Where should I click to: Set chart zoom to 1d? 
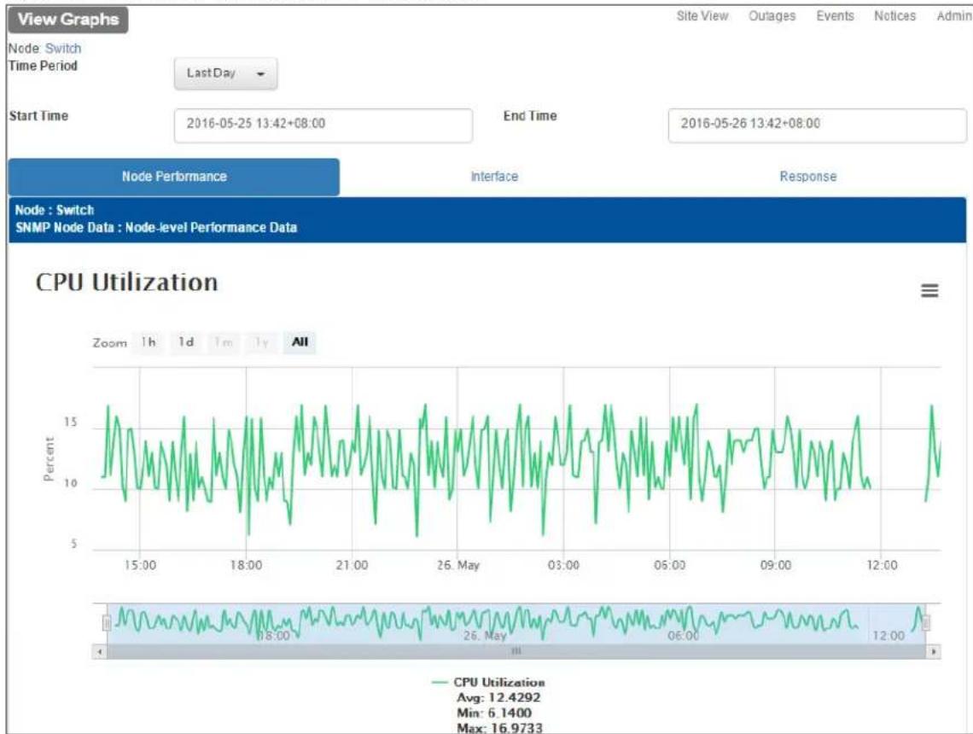[x=186, y=342]
